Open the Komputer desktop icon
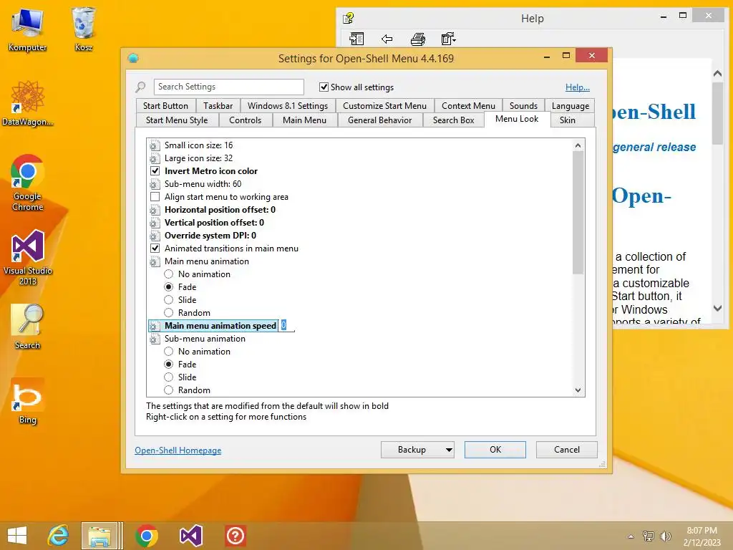Image resolution: width=733 pixels, height=550 pixels. click(27, 30)
